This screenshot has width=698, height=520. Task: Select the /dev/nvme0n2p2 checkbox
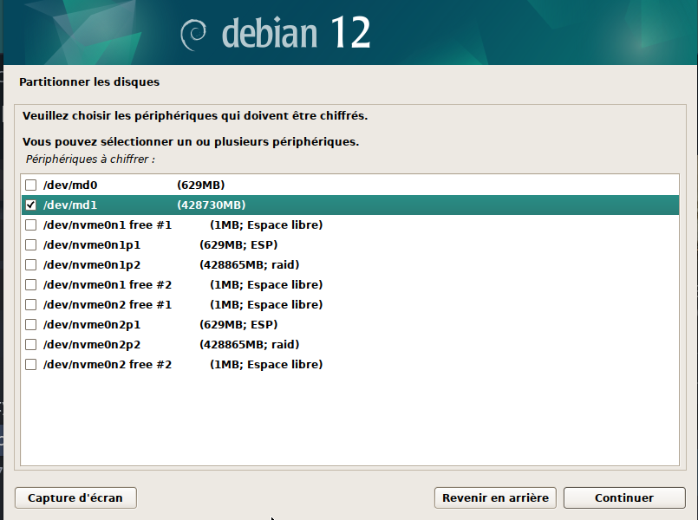(30, 344)
